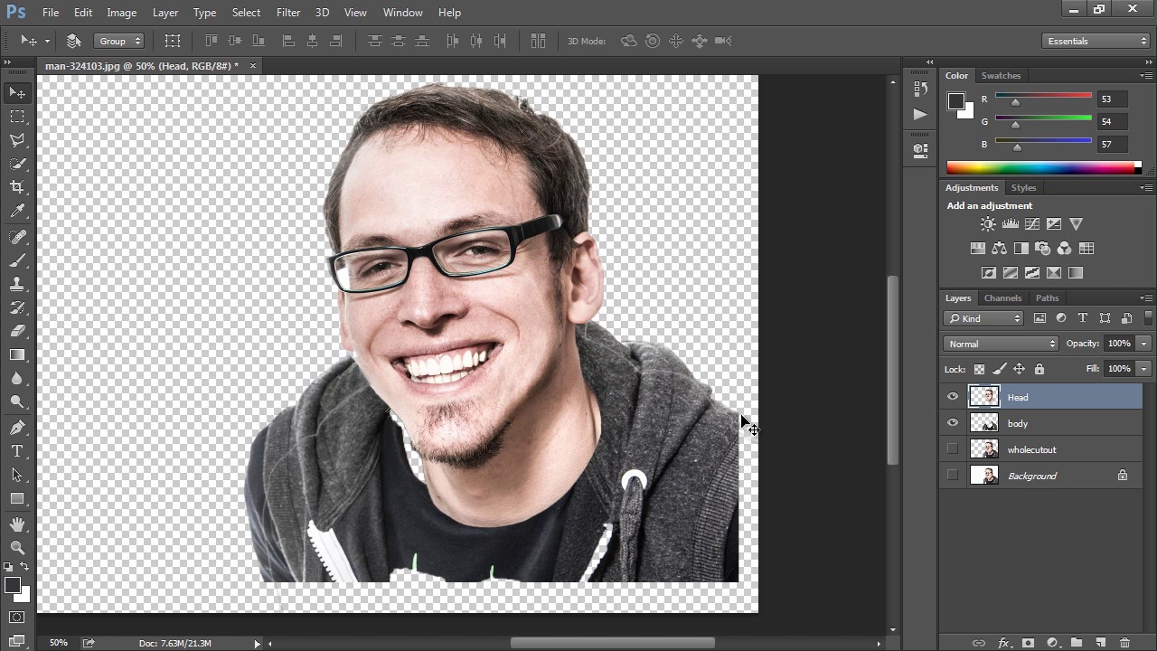Hide the body layer

coord(953,423)
